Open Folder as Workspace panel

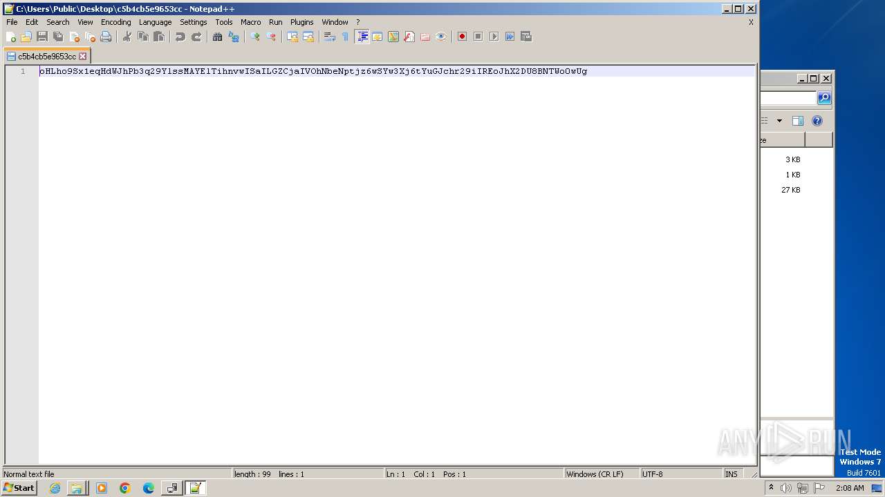pyautogui.click(x=425, y=37)
